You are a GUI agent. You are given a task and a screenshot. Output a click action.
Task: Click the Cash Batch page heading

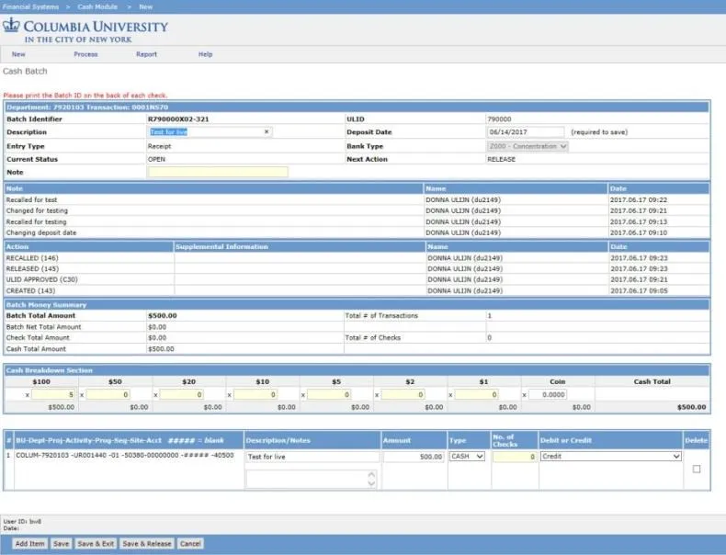point(25,72)
